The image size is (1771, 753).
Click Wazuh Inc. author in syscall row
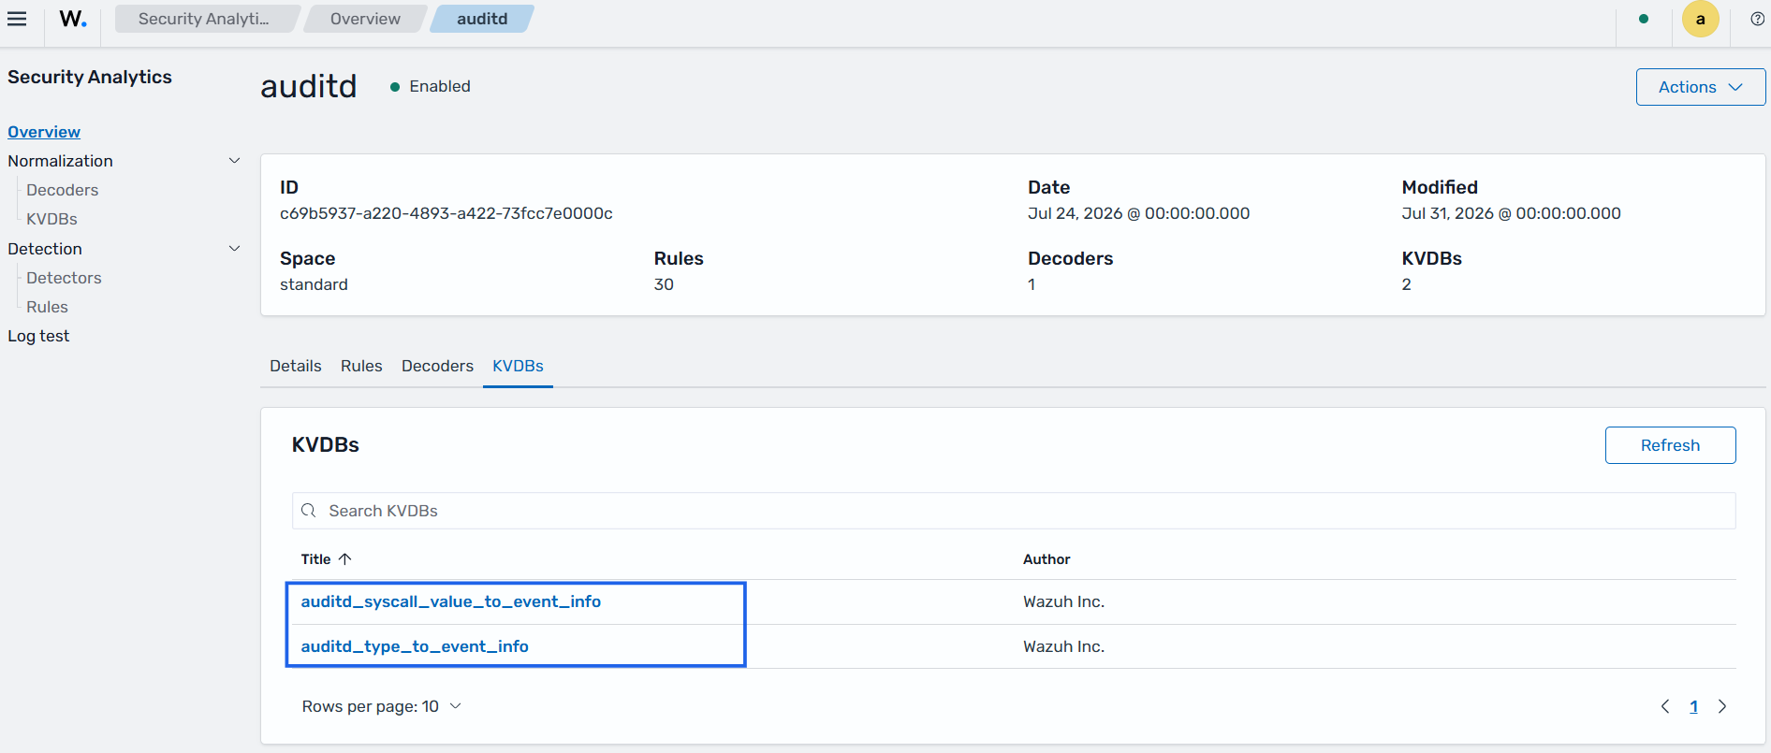coord(1063,601)
